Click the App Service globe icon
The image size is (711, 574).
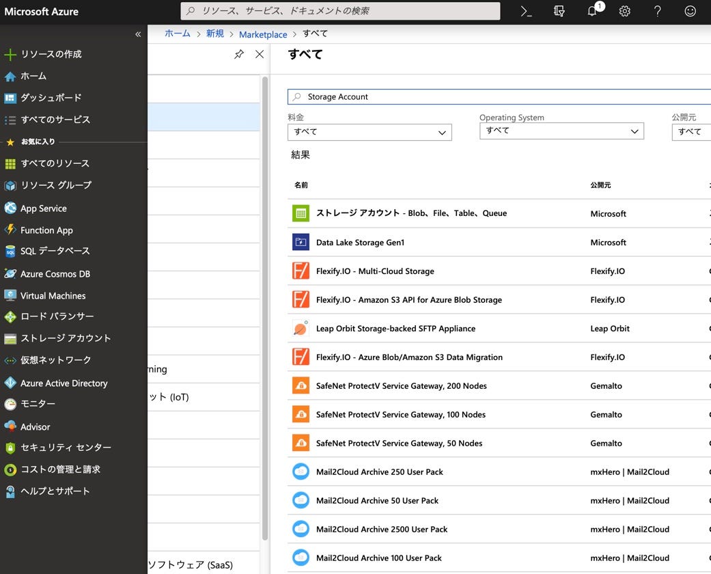click(10, 208)
